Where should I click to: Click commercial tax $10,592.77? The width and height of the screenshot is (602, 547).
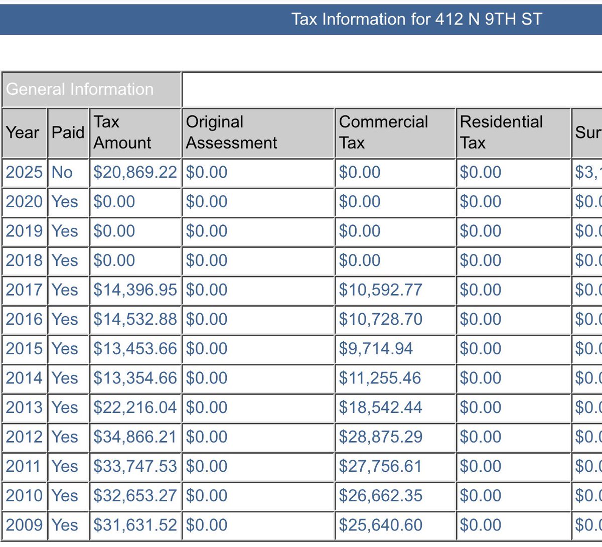(381, 290)
